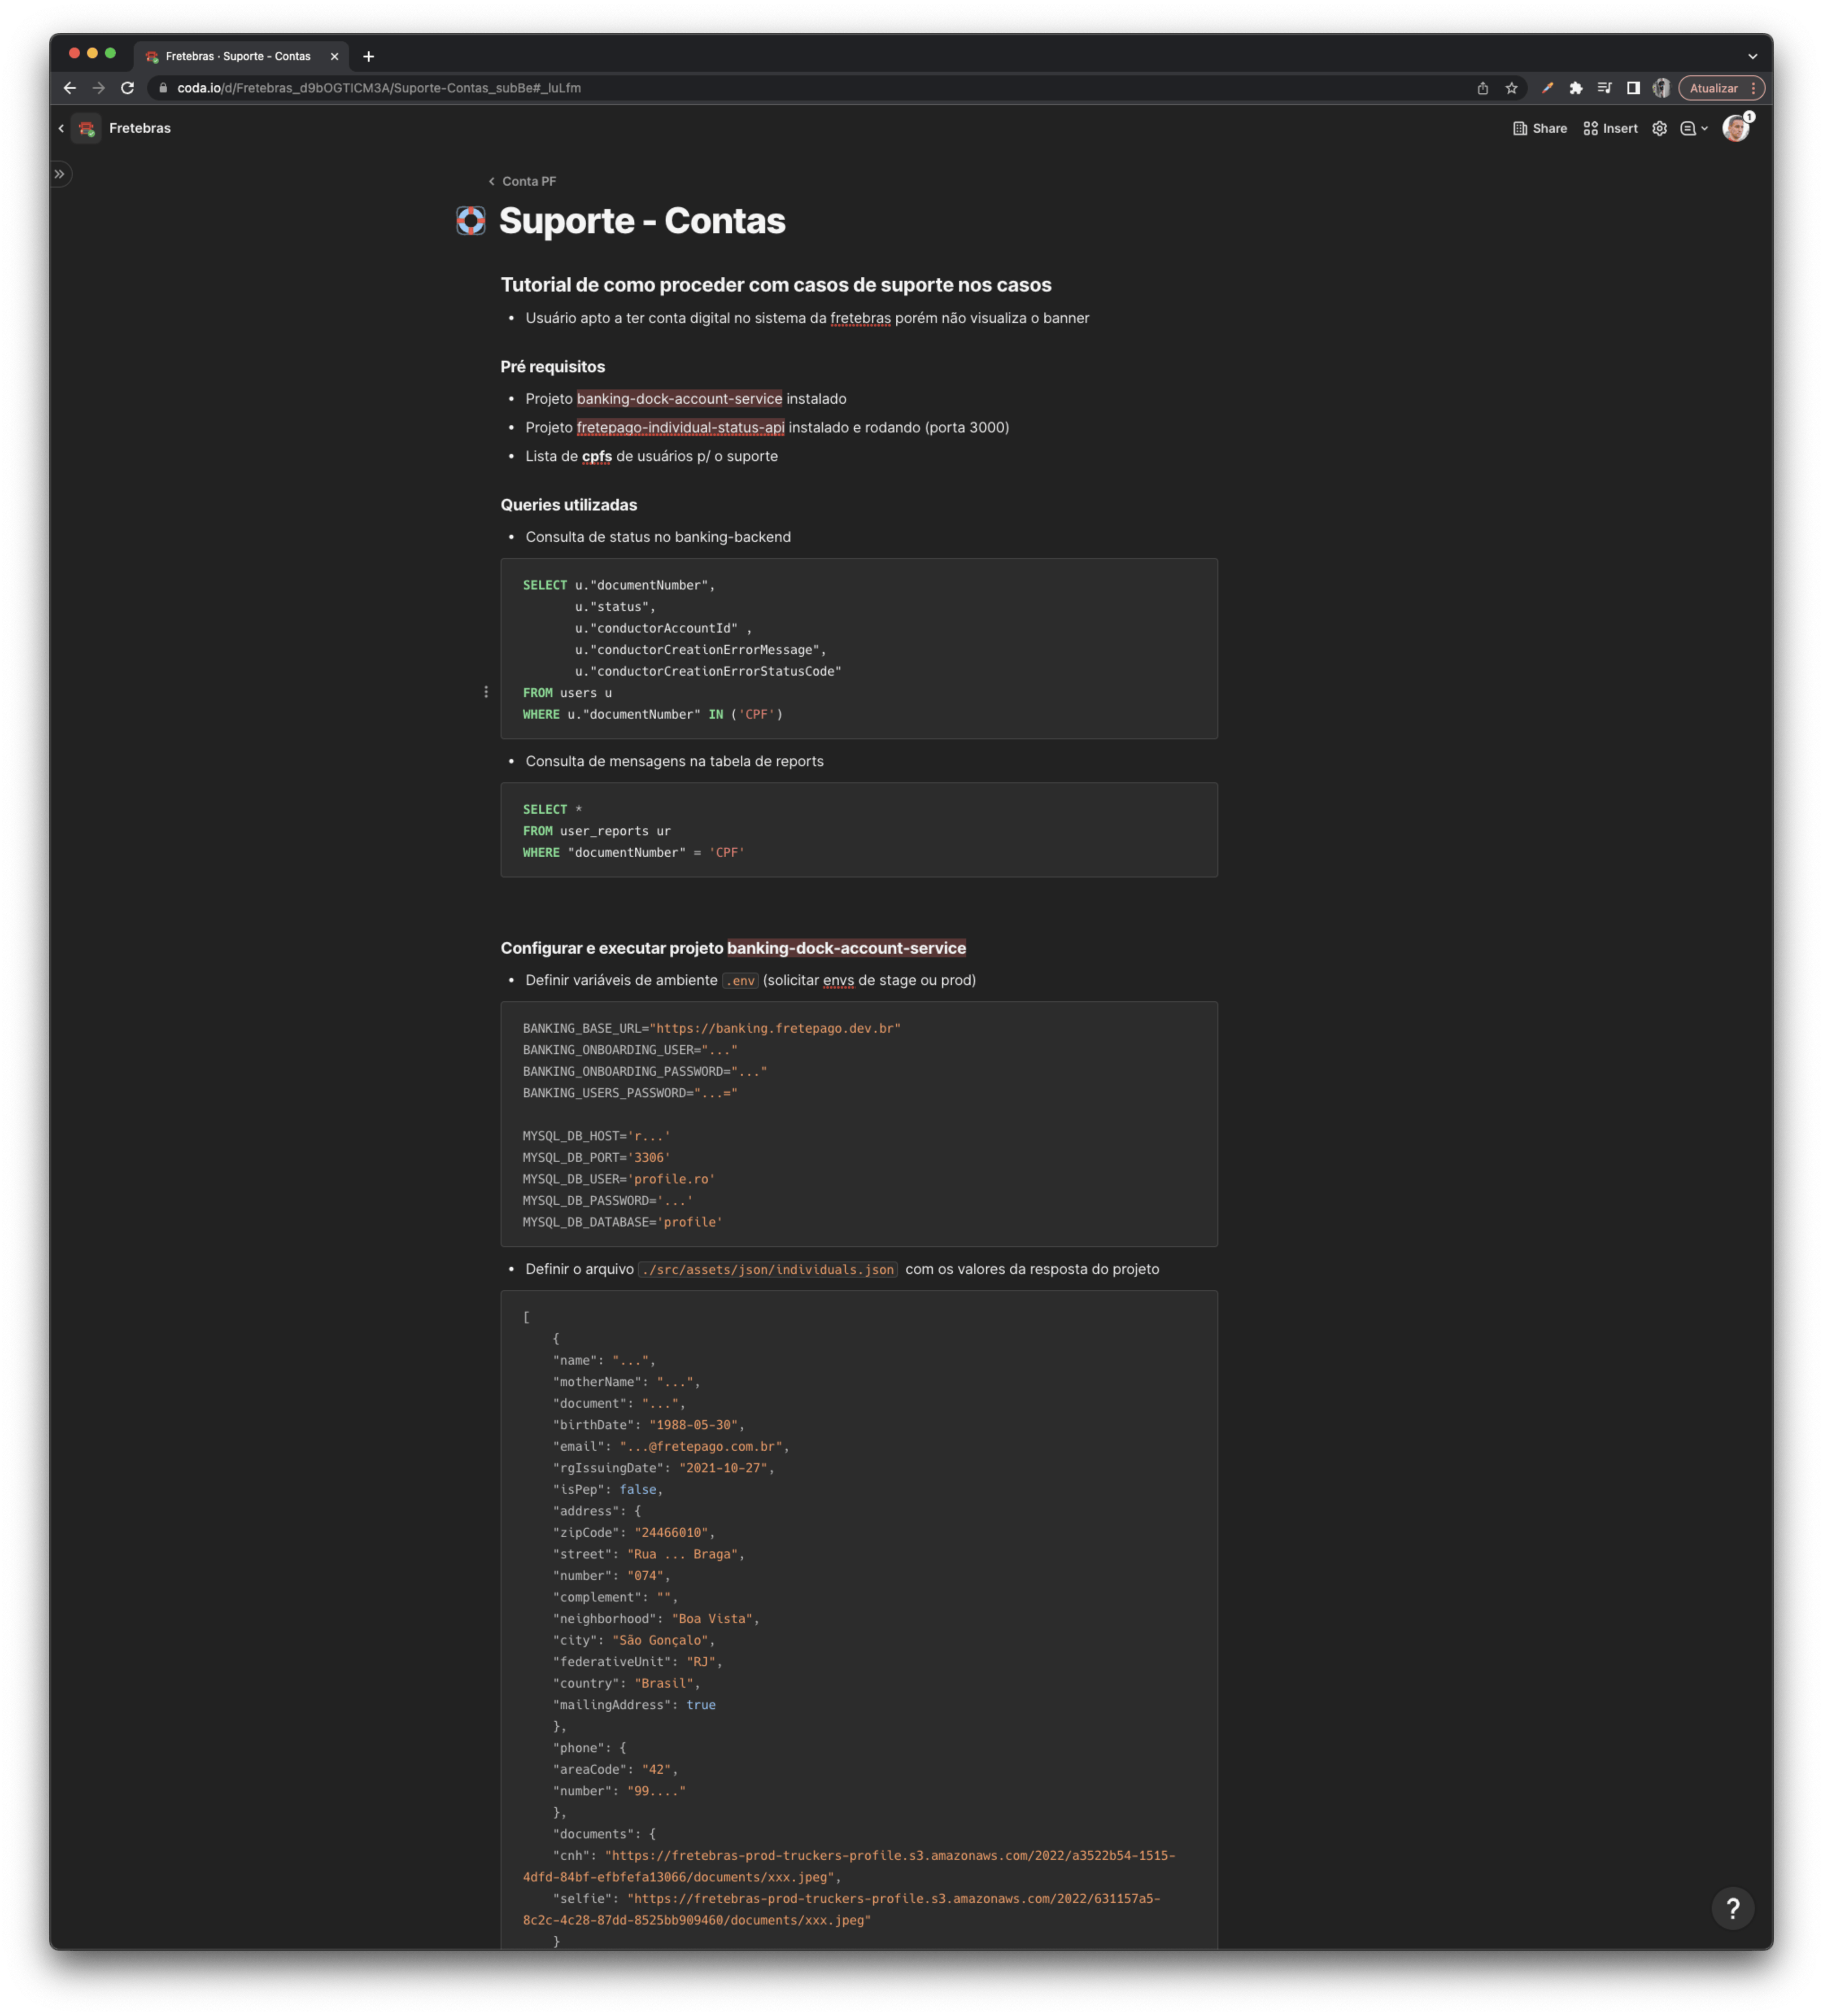1823x2016 pixels.
Task: Click the Queries utilizadas heading
Action: (x=569, y=505)
